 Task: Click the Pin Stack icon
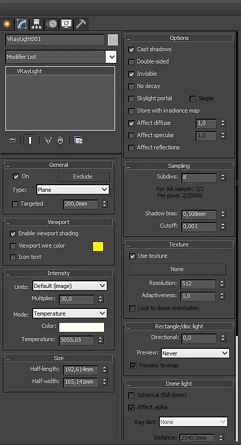coord(11,140)
